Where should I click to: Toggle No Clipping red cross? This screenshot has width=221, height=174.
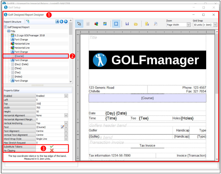point(52,150)
